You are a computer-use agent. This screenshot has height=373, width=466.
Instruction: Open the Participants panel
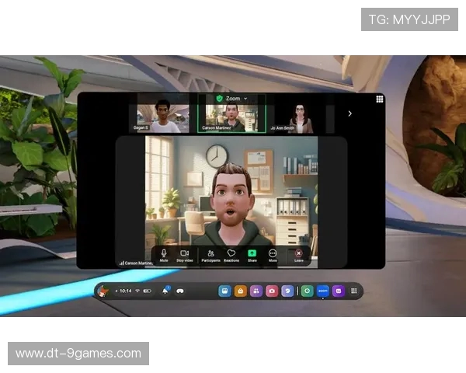pos(210,255)
